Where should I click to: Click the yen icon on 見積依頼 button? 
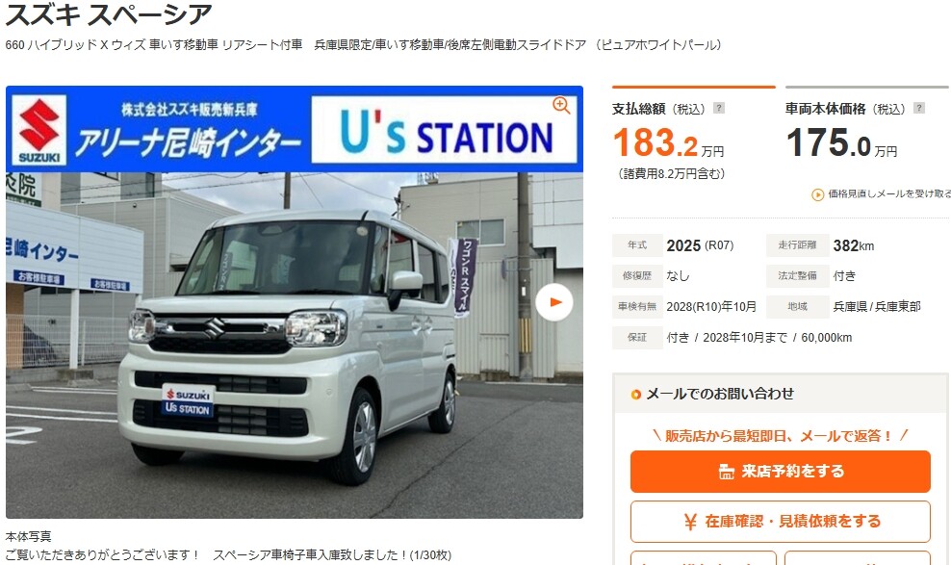pos(689,522)
